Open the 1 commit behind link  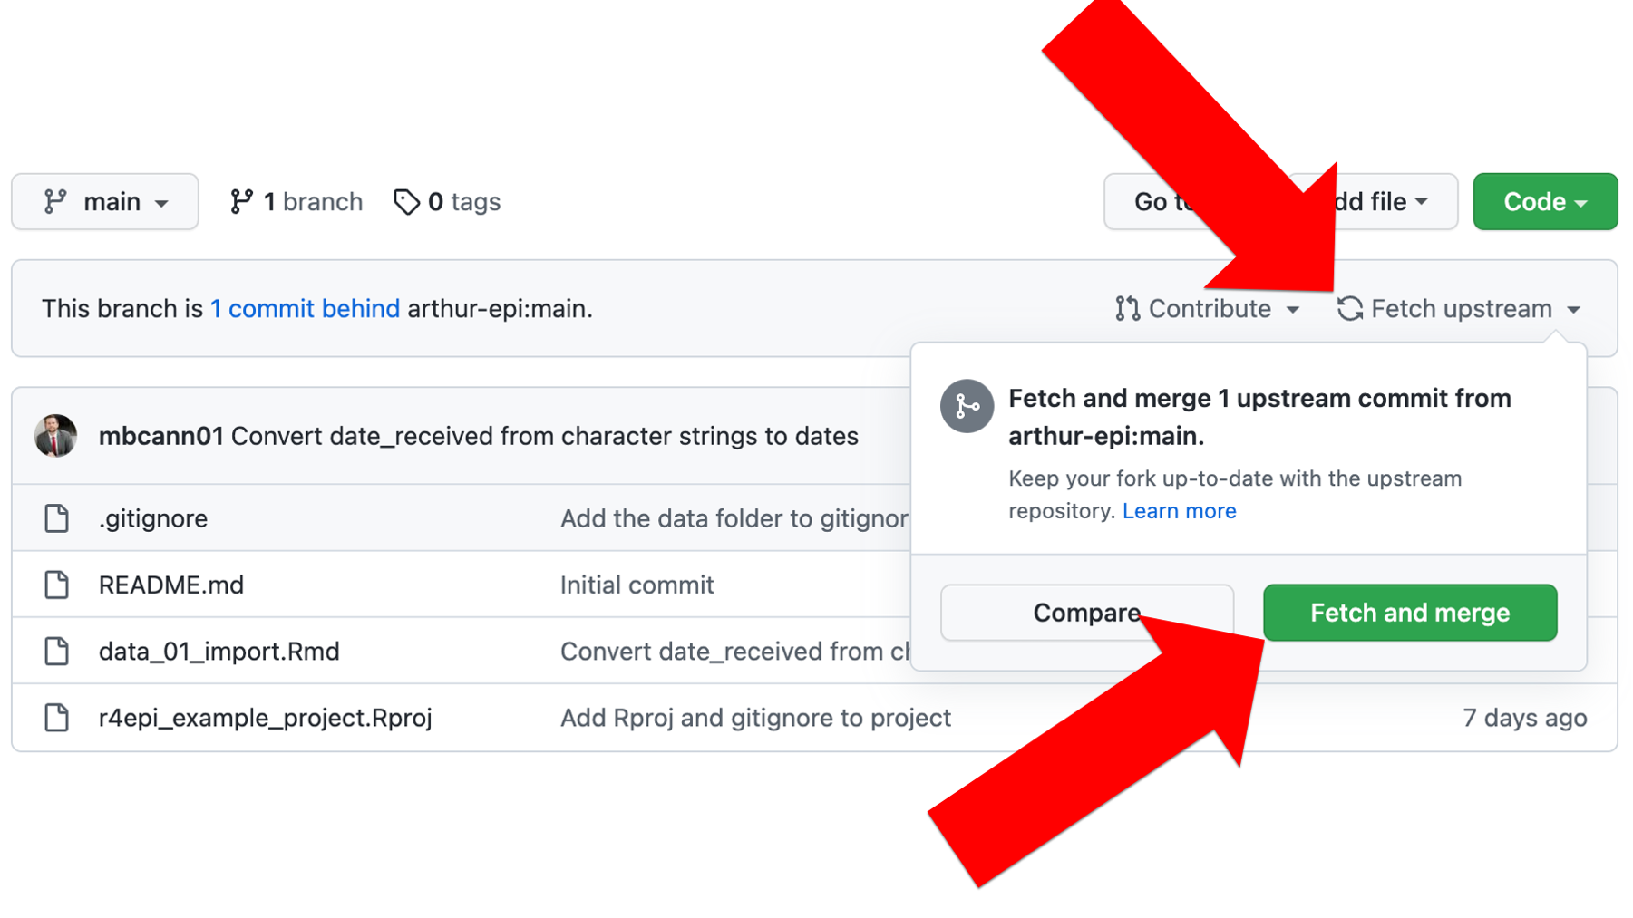pyautogui.click(x=305, y=309)
